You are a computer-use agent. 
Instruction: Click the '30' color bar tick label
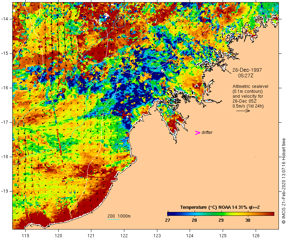tap(248, 220)
